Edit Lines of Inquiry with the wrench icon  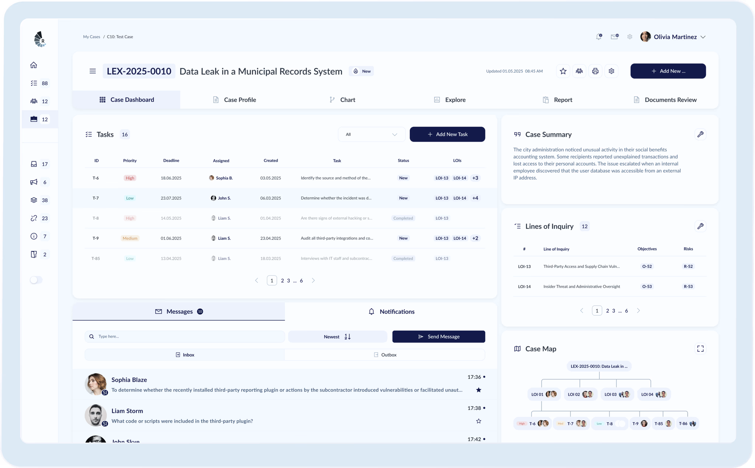coord(700,226)
